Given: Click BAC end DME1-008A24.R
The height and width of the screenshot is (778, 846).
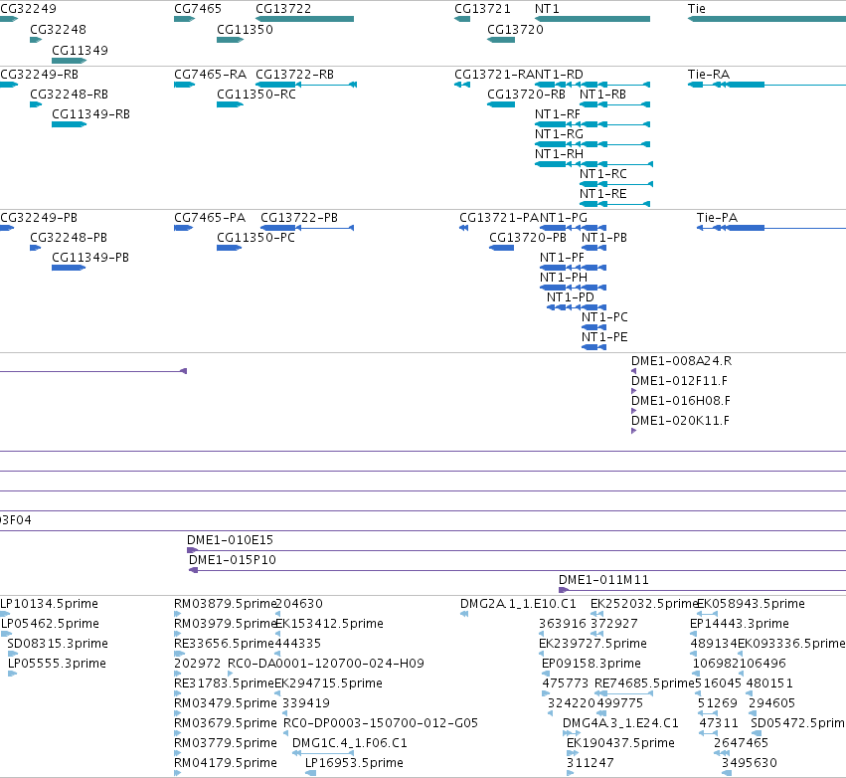Looking at the screenshot, I should pos(681,361).
